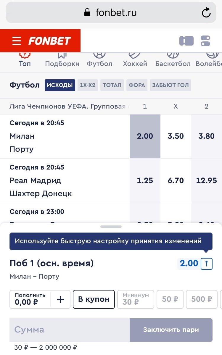Open the Fonbet hamburger menu
This screenshot has height=355, width=222.
pos(17,41)
